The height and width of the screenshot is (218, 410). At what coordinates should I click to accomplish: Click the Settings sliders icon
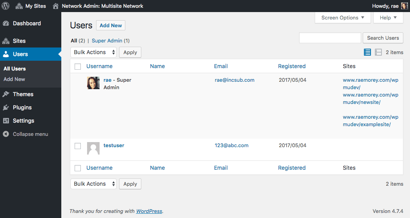coord(6,121)
